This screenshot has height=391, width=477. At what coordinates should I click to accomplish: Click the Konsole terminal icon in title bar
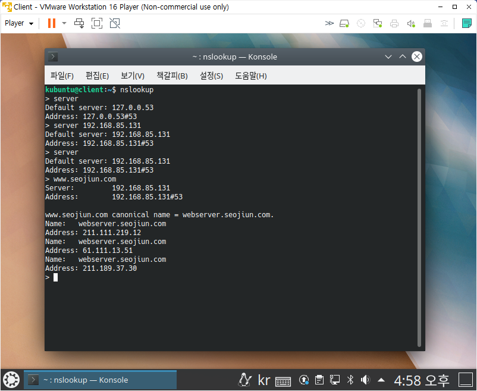tap(53, 57)
